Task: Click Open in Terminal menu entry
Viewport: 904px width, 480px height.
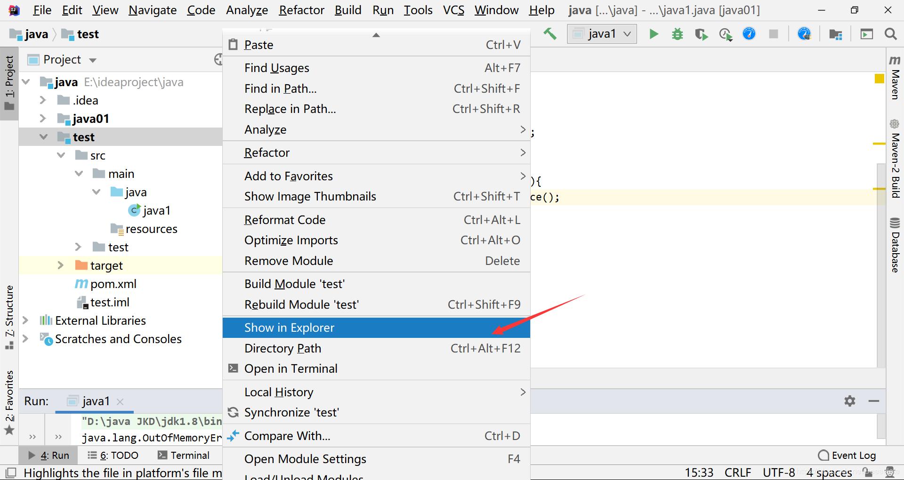Action: (376, 369)
